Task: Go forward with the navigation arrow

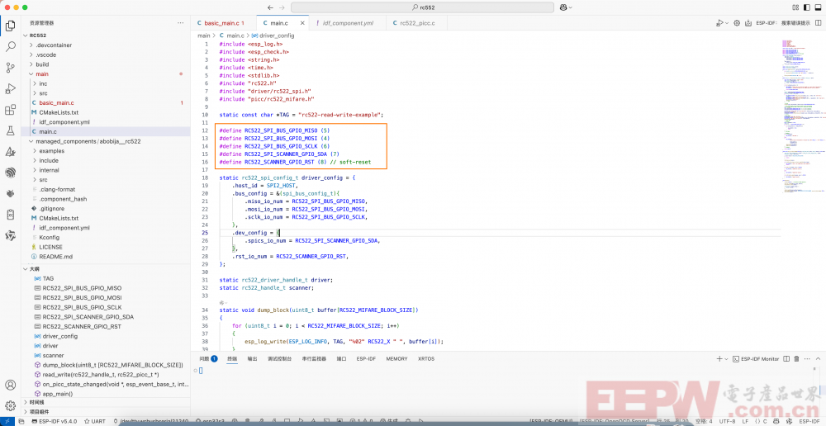Action: 282,8
